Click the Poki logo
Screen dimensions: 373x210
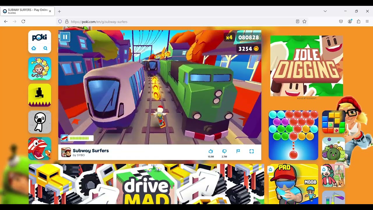(40, 37)
